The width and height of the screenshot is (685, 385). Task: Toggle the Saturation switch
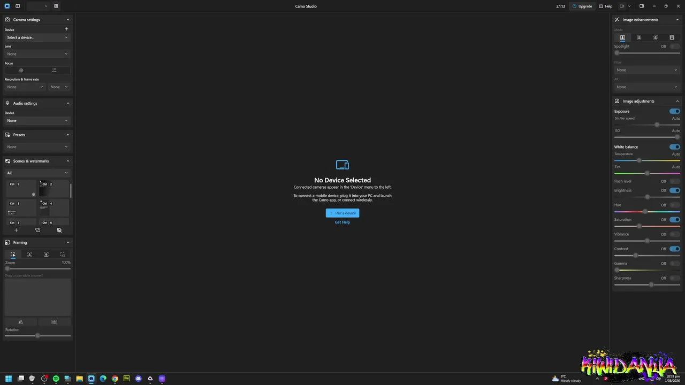coord(675,220)
